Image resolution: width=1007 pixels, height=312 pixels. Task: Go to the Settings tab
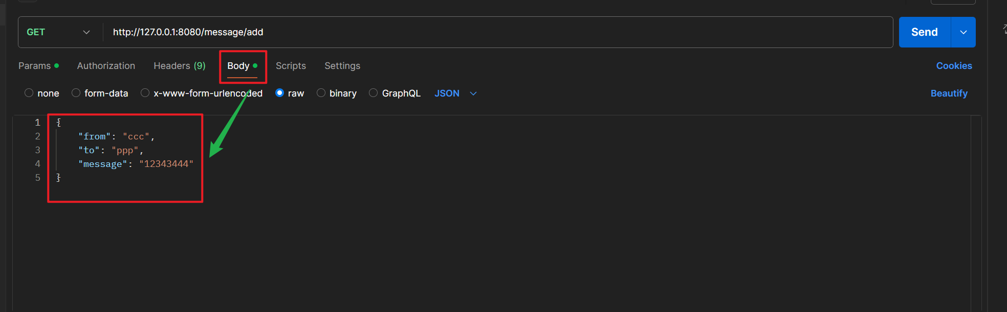click(342, 66)
